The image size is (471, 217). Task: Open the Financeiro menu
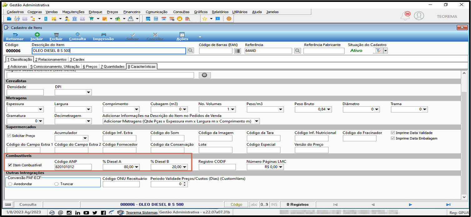coord(132,12)
